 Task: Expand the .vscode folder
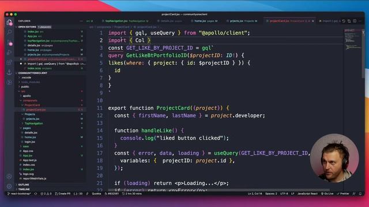pyautogui.click(x=26, y=78)
